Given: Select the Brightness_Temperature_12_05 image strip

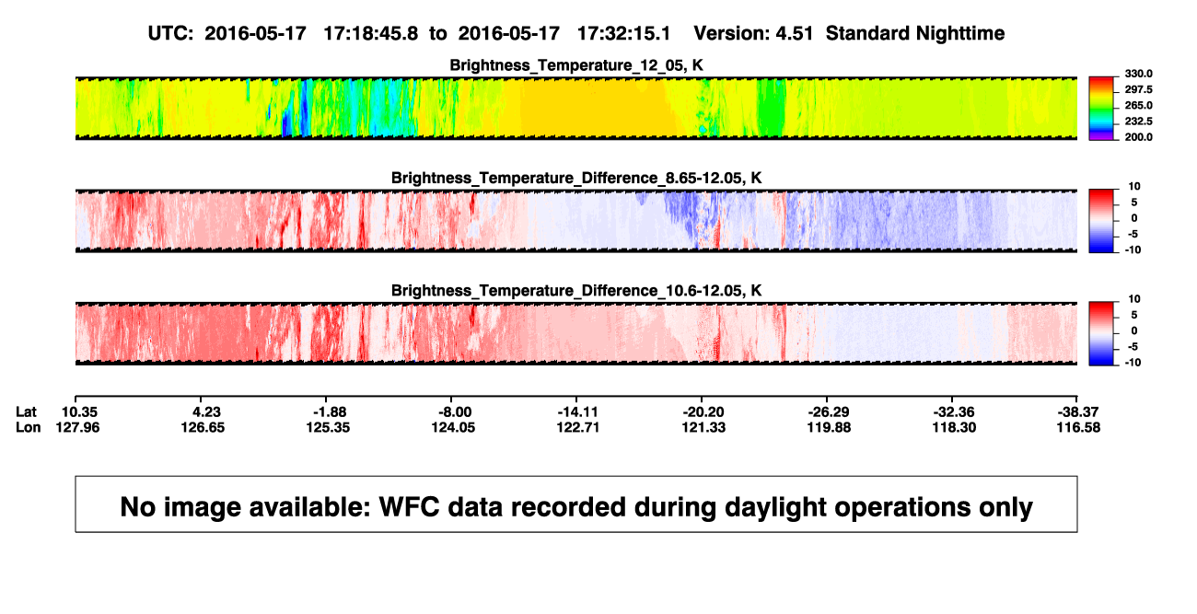Looking at the screenshot, I should 575,108.
